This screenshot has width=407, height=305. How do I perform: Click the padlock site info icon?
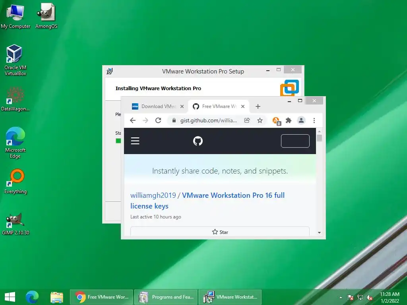coord(174,120)
